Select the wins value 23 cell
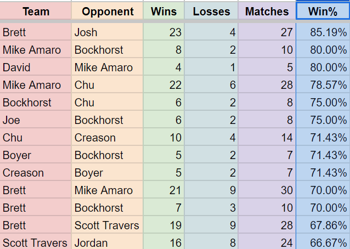This screenshot has width=350, height=249. click(163, 32)
